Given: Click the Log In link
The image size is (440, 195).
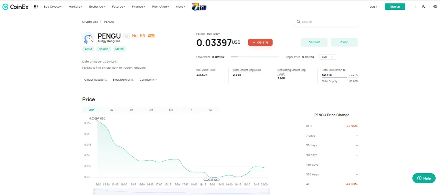Looking at the screenshot, I should click(374, 7).
